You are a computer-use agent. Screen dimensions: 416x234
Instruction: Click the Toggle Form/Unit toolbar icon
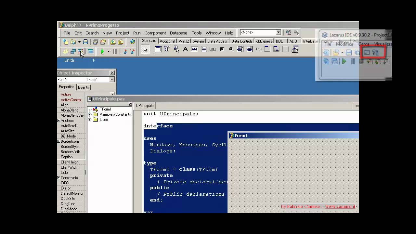(81, 51)
